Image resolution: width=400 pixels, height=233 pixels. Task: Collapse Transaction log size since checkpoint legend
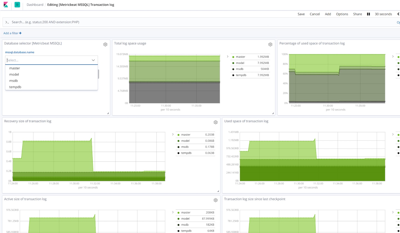(393, 212)
